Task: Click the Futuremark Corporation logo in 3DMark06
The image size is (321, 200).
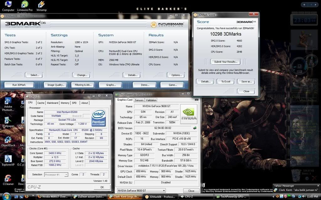Action: pos(164,25)
